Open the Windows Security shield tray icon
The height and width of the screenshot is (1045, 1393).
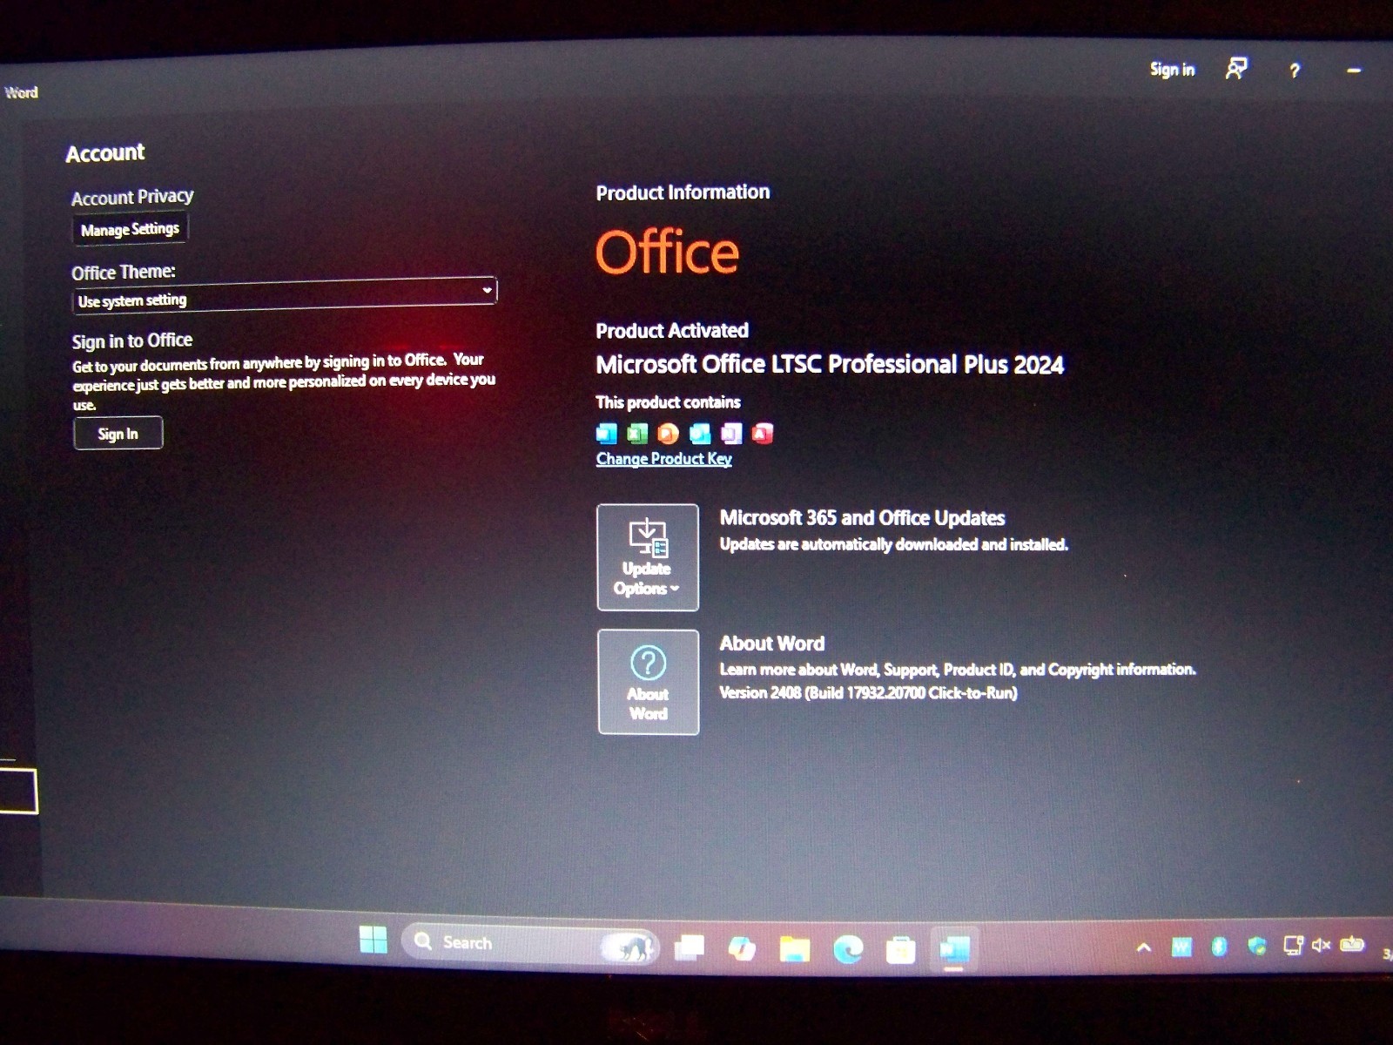click(x=1256, y=946)
